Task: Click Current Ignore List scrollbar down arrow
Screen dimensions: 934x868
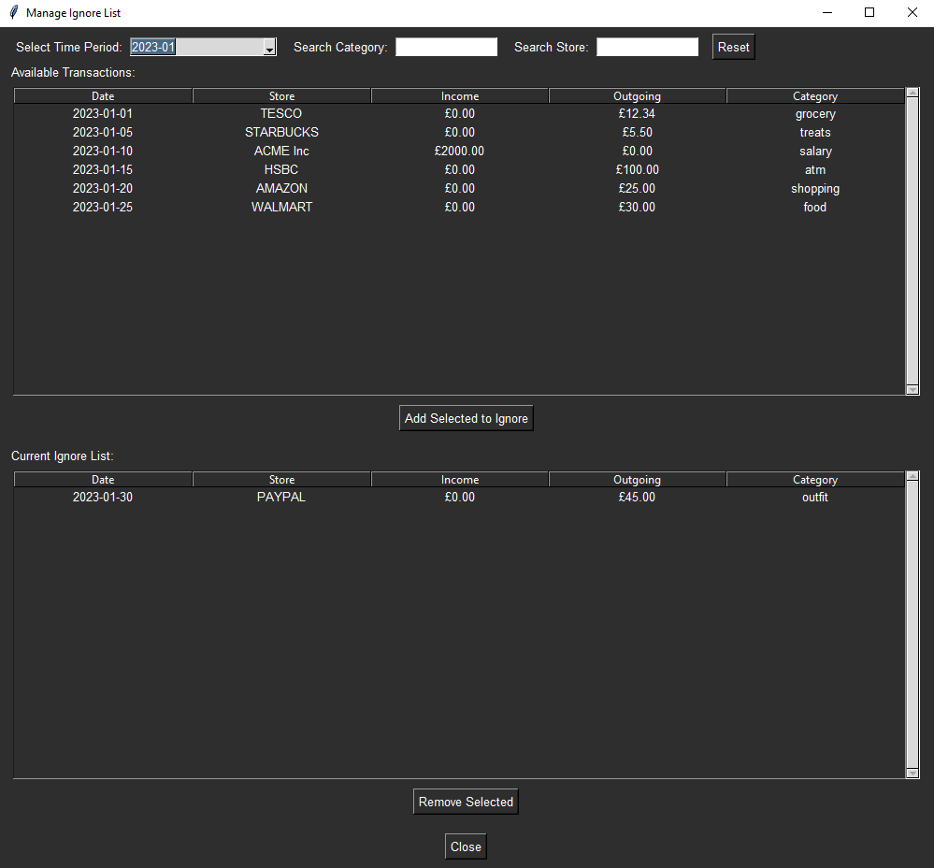Action: tap(912, 774)
